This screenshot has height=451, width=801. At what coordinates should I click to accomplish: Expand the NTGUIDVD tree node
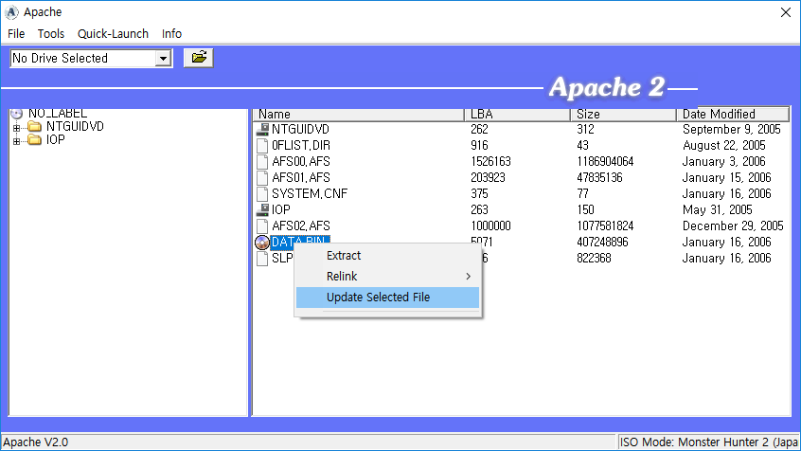point(16,127)
